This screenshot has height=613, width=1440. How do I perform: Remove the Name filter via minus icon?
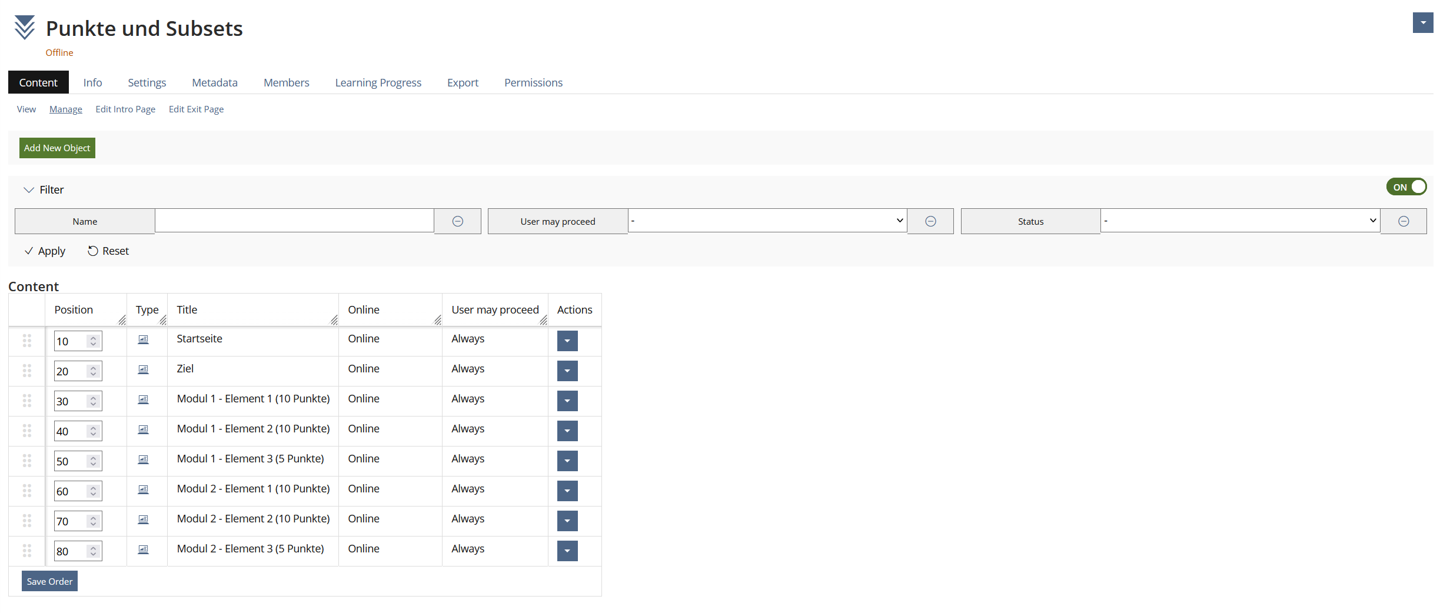pyautogui.click(x=458, y=221)
